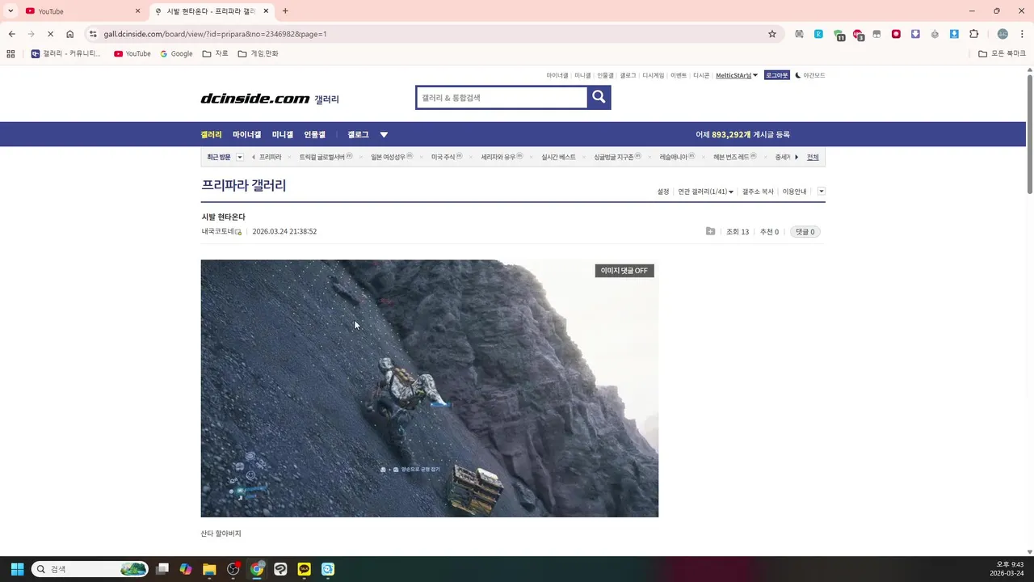Open the 설정 settings link

[663, 192]
